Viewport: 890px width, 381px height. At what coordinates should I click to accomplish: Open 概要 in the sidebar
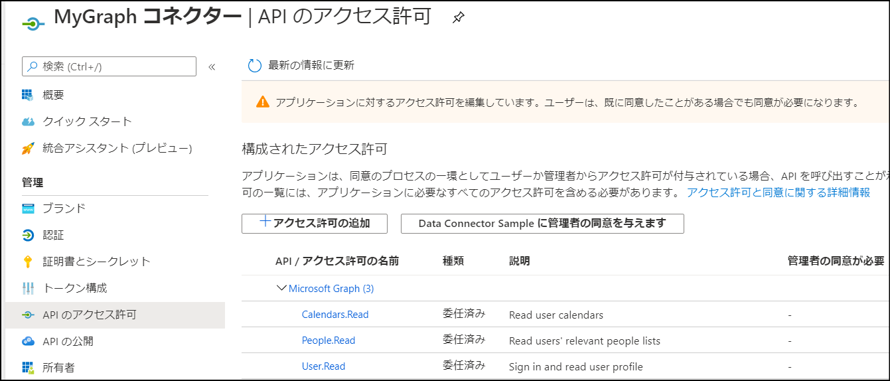[53, 95]
